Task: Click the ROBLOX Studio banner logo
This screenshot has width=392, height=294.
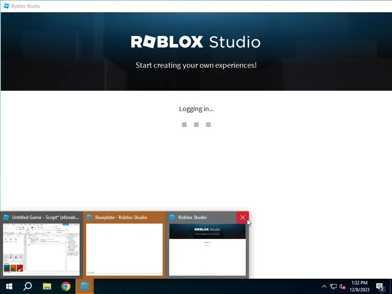Action: point(196,42)
